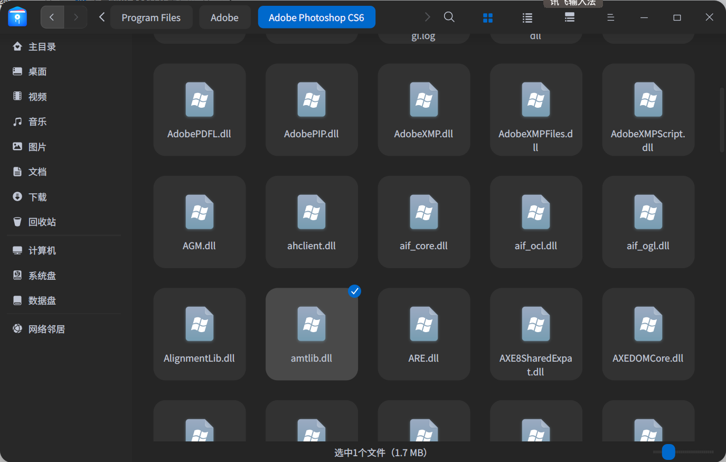This screenshot has width=726, height=462.
Task: Select the amtlib.dll file icon
Action: (312, 324)
